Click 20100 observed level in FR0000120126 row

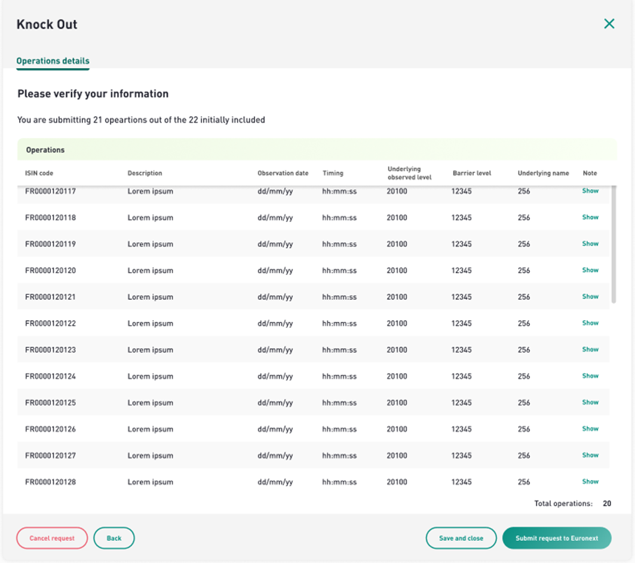(397, 429)
